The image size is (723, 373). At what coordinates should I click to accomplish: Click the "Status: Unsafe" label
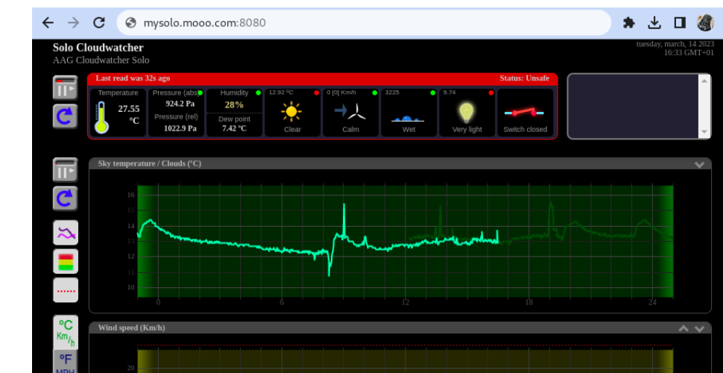524,78
